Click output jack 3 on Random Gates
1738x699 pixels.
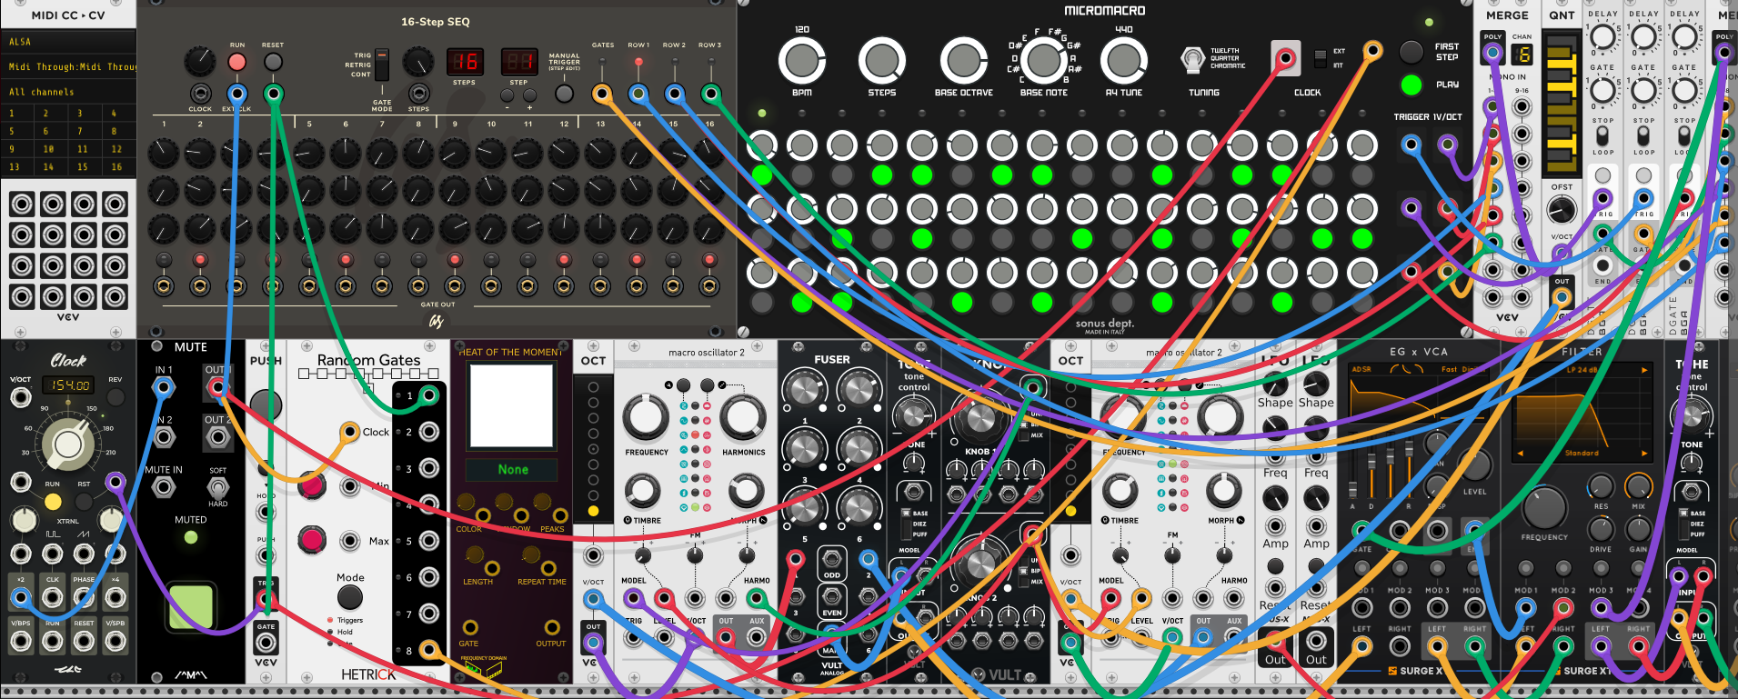pos(428,468)
